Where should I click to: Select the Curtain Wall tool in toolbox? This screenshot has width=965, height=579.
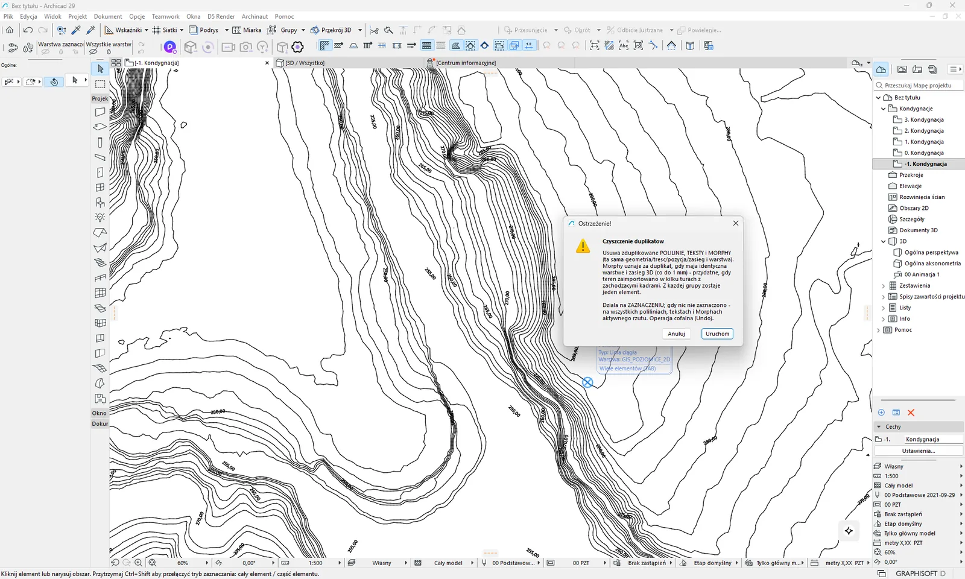tap(100, 293)
